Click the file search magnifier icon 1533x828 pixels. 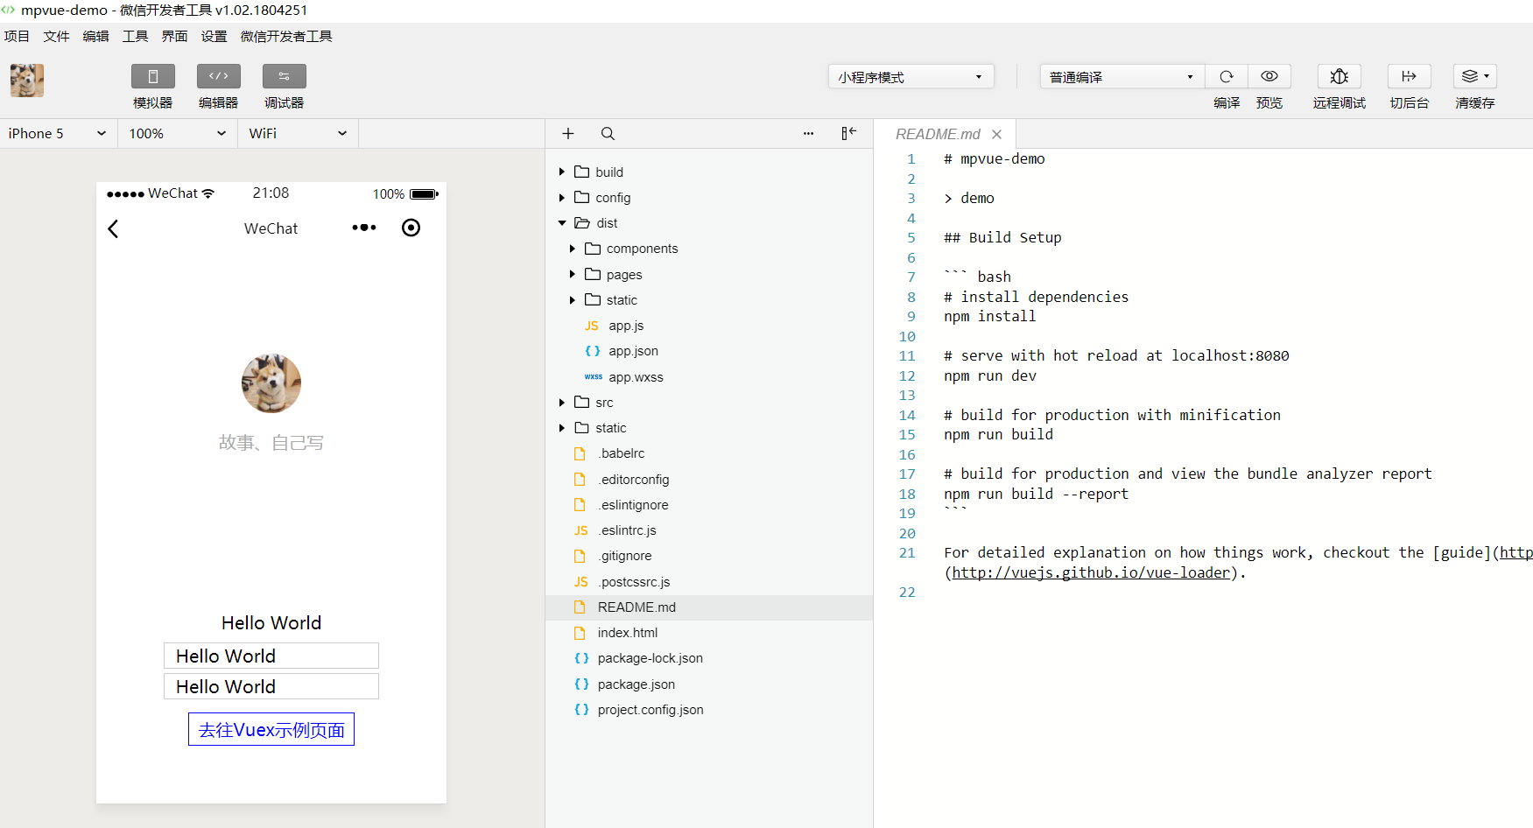pos(608,134)
